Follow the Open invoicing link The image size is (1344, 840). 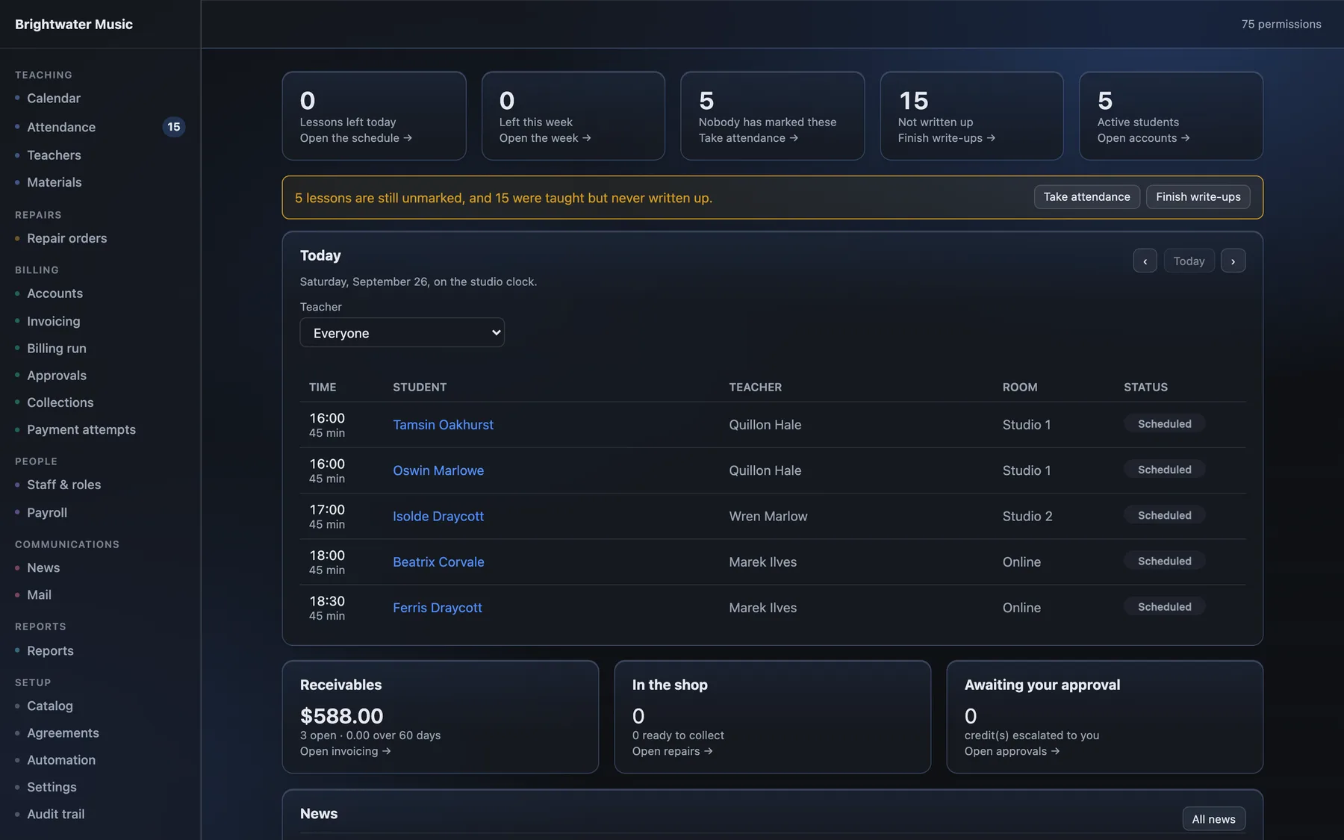[x=345, y=751]
